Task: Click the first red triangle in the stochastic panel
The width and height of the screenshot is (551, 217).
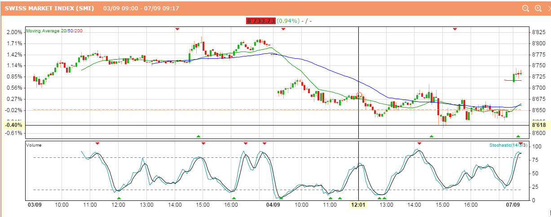Action: pyautogui.click(x=97, y=143)
